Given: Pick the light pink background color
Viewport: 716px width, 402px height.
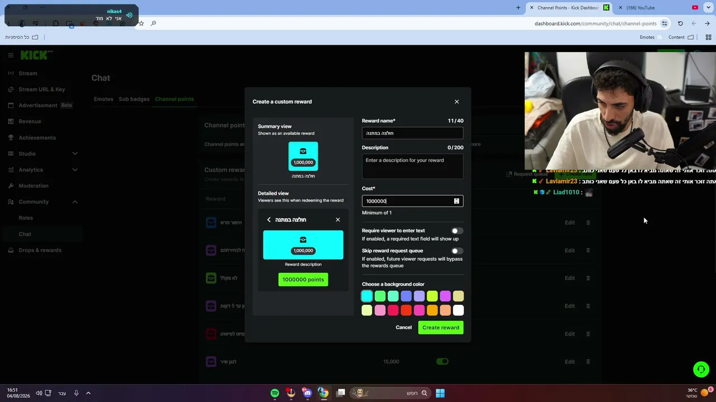Looking at the screenshot, I should (380, 310).
